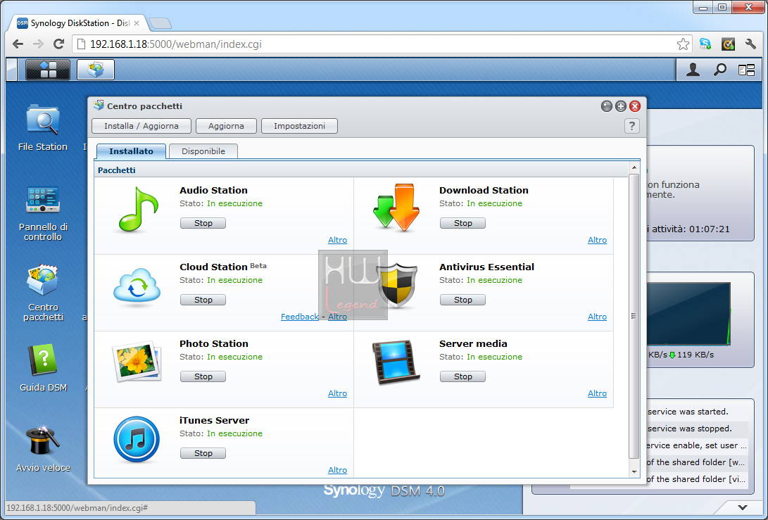Screen dimensions: 768x520
Task: Open the Impostazioni button
Action: coord(300,126)
